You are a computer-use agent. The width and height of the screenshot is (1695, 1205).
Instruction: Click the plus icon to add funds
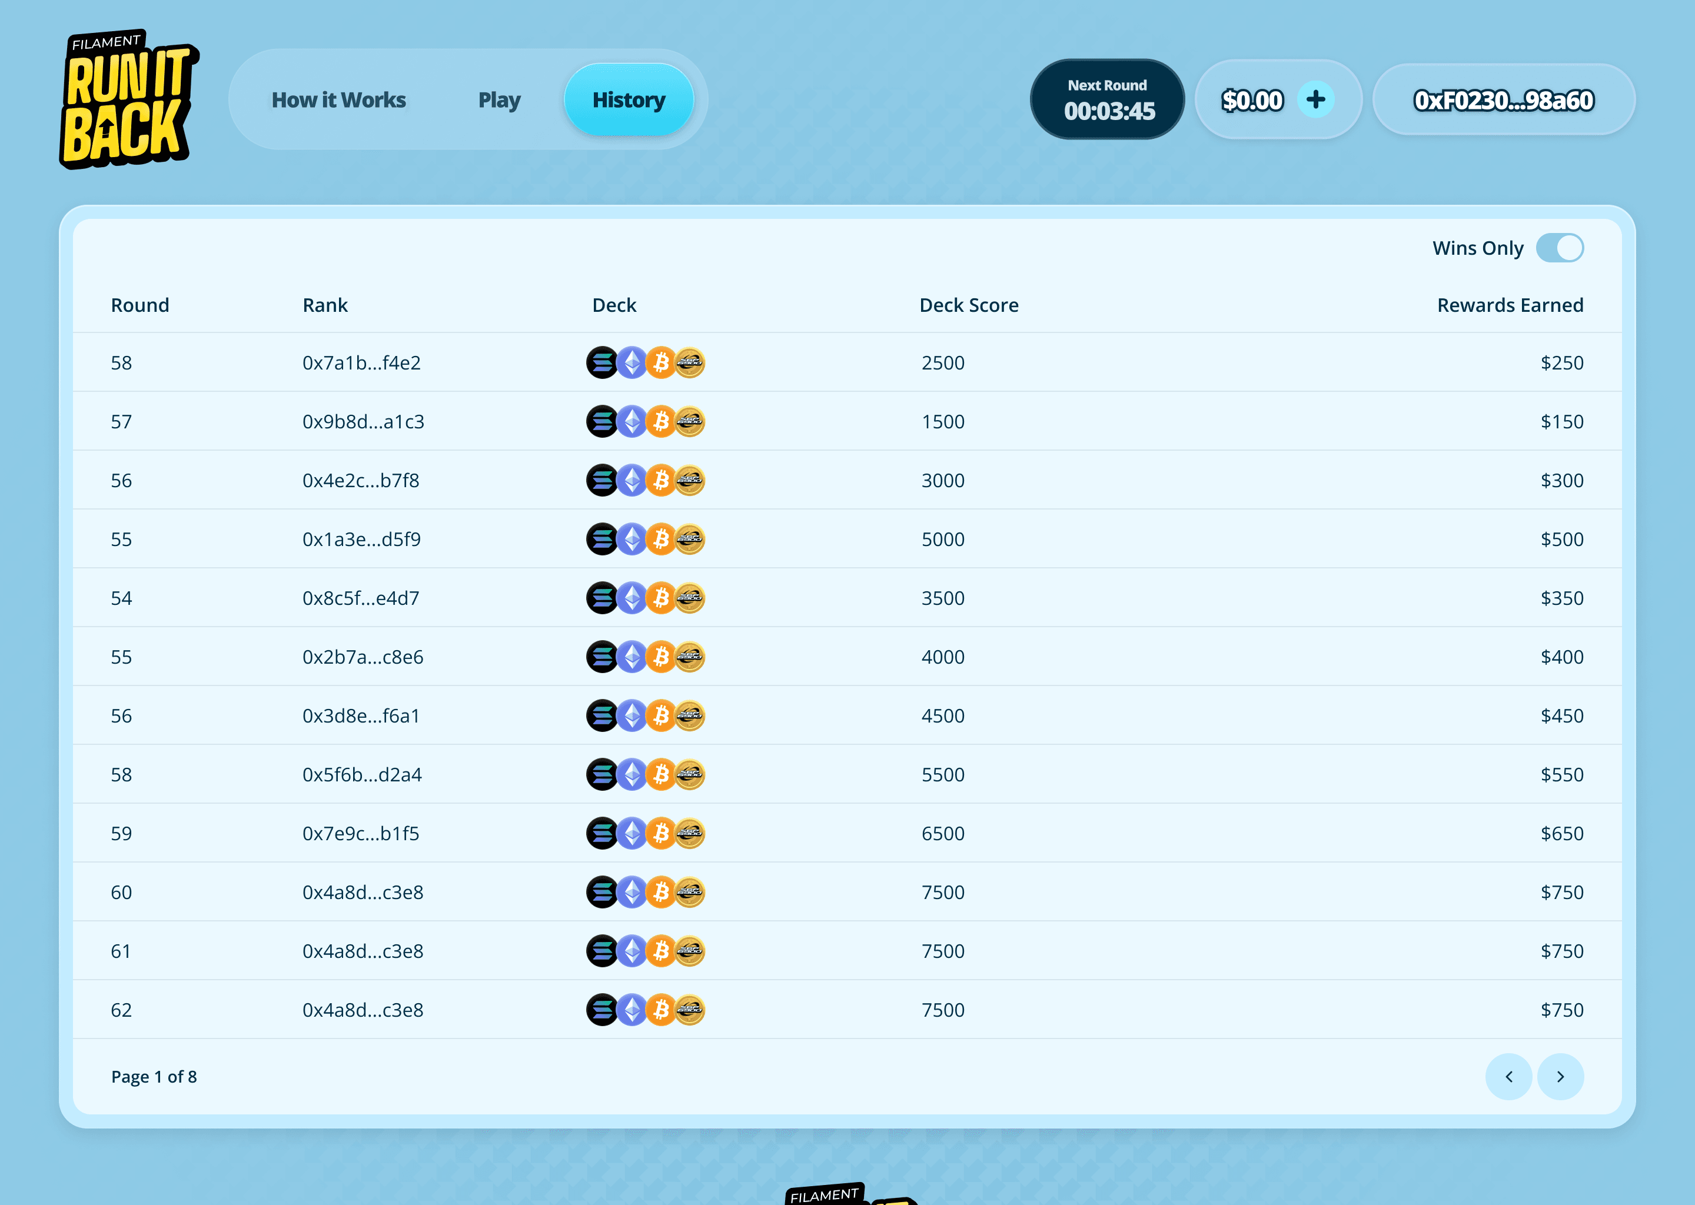pyautogui.click(x=1315, y=99)
